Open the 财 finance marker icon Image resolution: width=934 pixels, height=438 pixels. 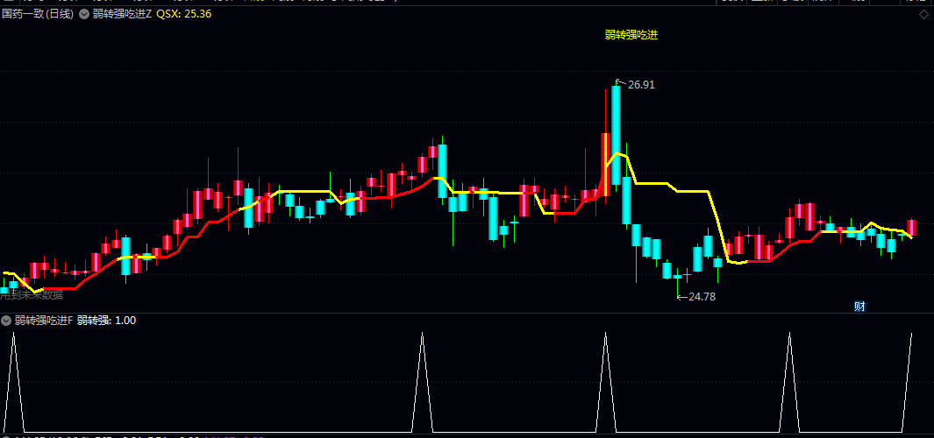tap(859, 307)
